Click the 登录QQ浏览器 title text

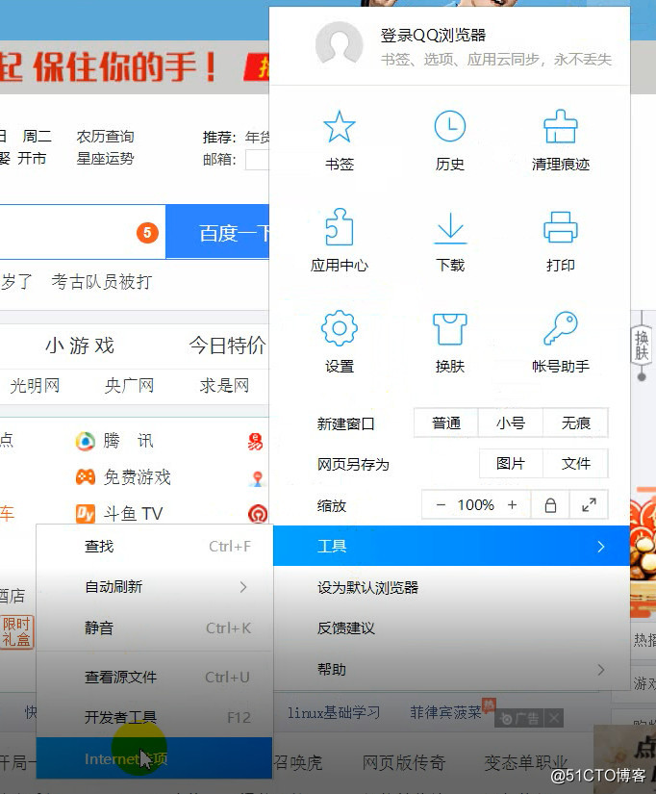pos(433,35)
